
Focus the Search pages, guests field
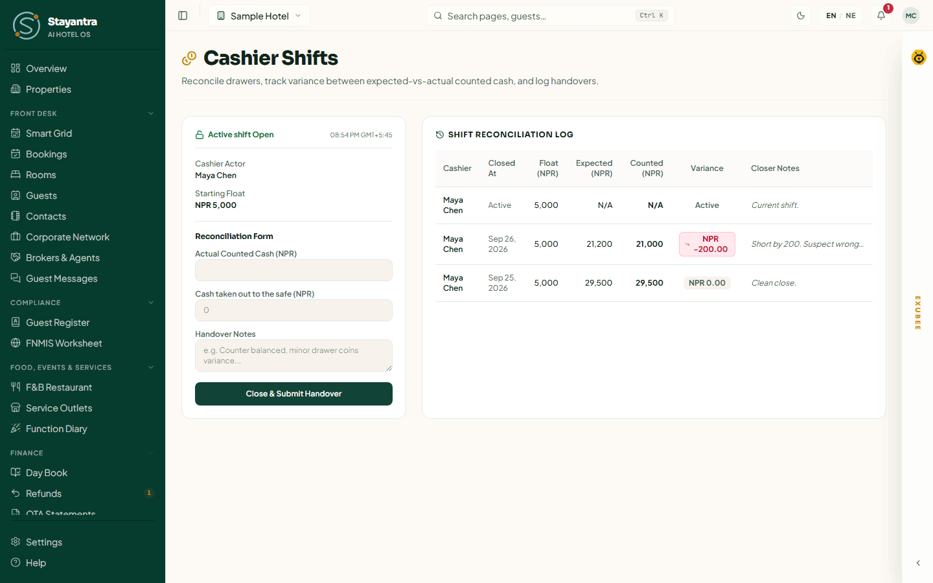(551, 16)
